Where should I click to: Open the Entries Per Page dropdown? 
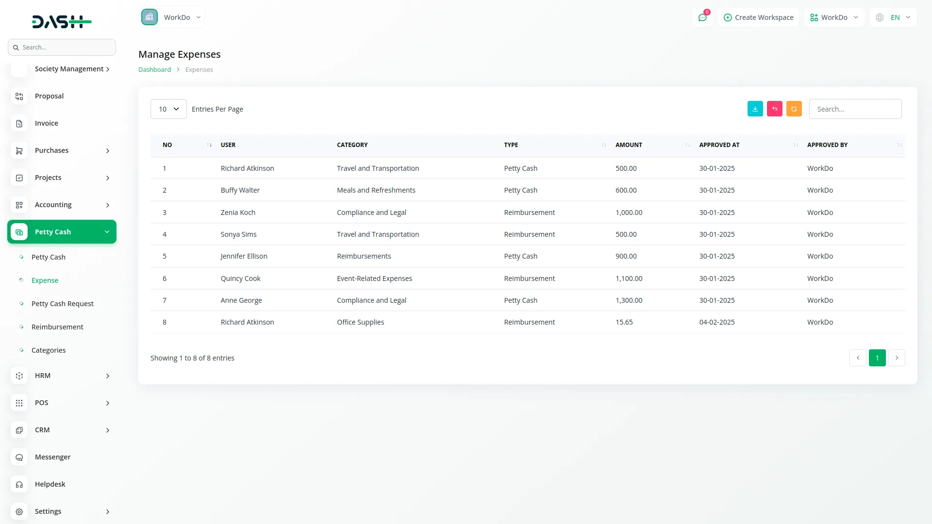(168, 109)
